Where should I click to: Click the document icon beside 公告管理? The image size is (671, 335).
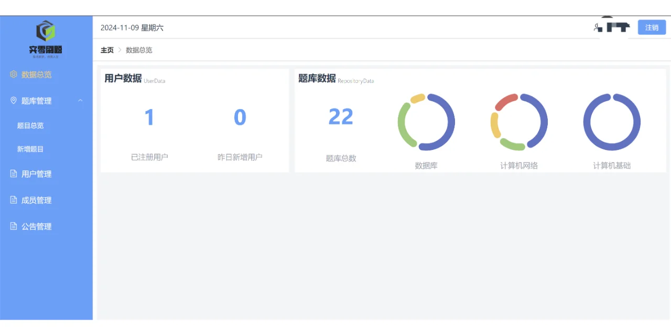pos(14,226)
